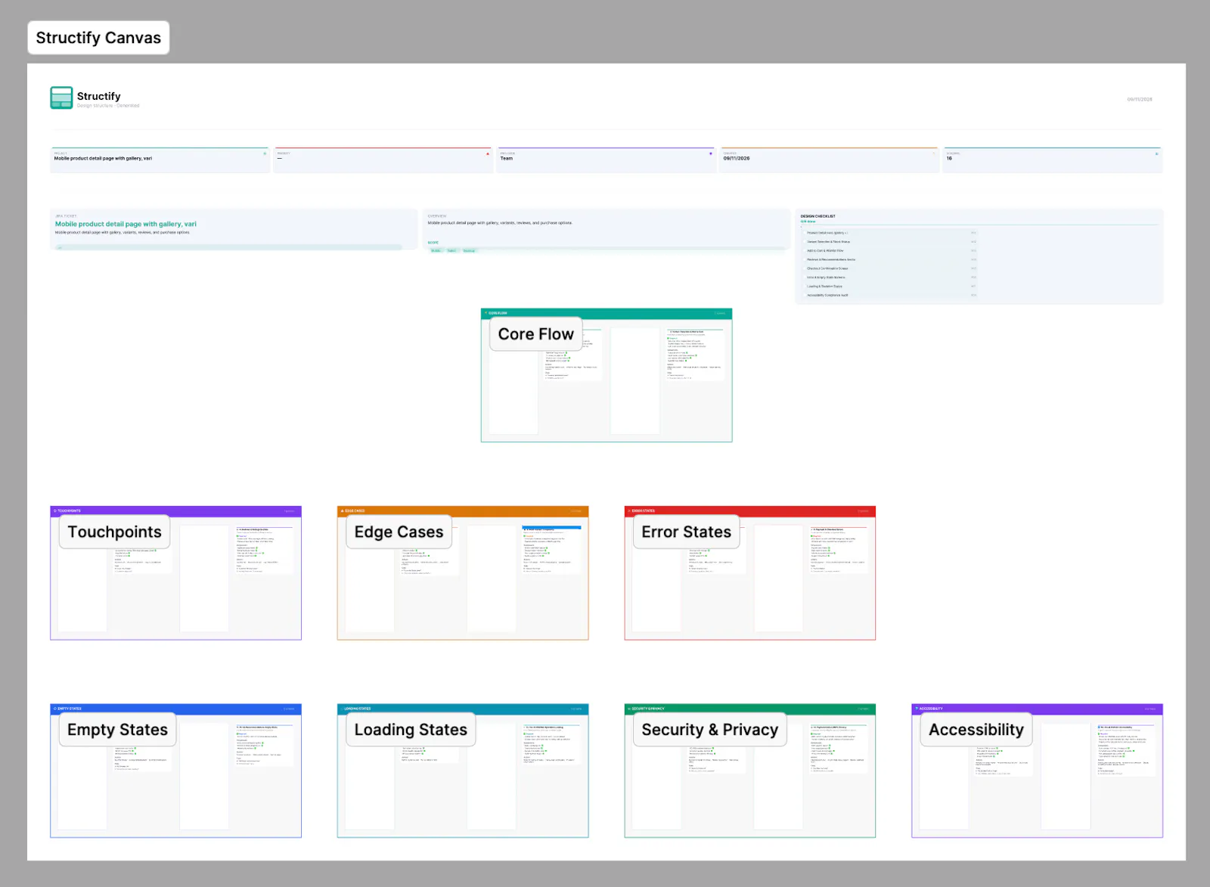This screenshot has width=1210, height=887.
Task: Click the Created date '09/11/2026' card
Action: [x=829, y=160]
